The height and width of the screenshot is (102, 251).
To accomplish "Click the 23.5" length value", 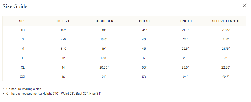I will click(185, 67).
